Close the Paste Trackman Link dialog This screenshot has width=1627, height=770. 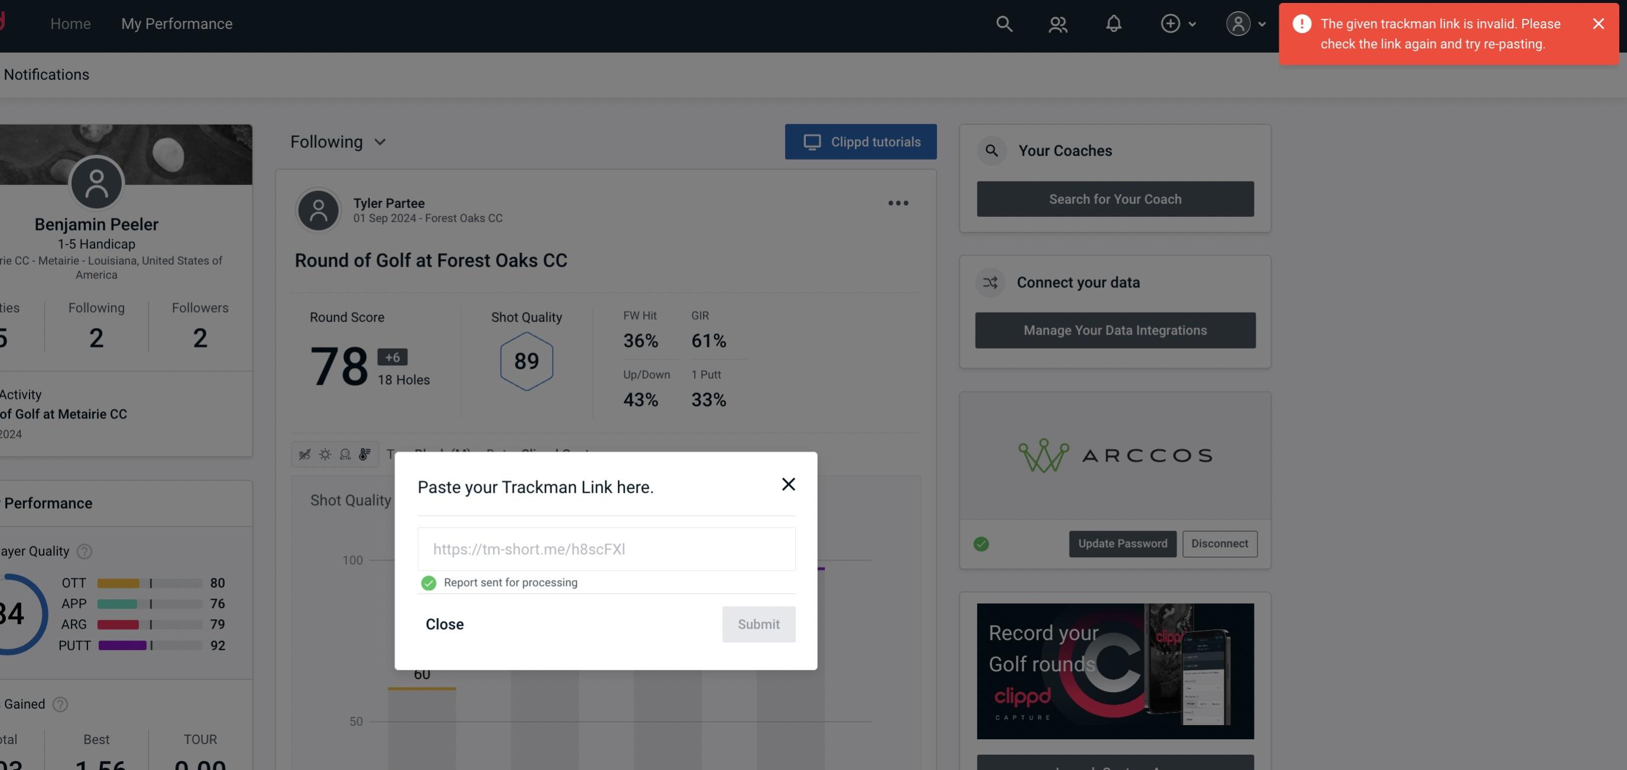pyautogui.click(x=787, y=483)
